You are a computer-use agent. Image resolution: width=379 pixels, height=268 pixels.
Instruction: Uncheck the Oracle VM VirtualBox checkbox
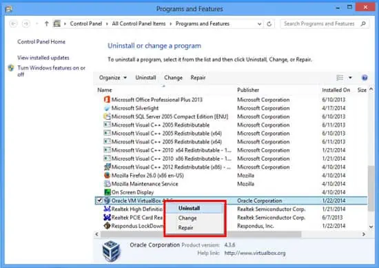[99, 200]
